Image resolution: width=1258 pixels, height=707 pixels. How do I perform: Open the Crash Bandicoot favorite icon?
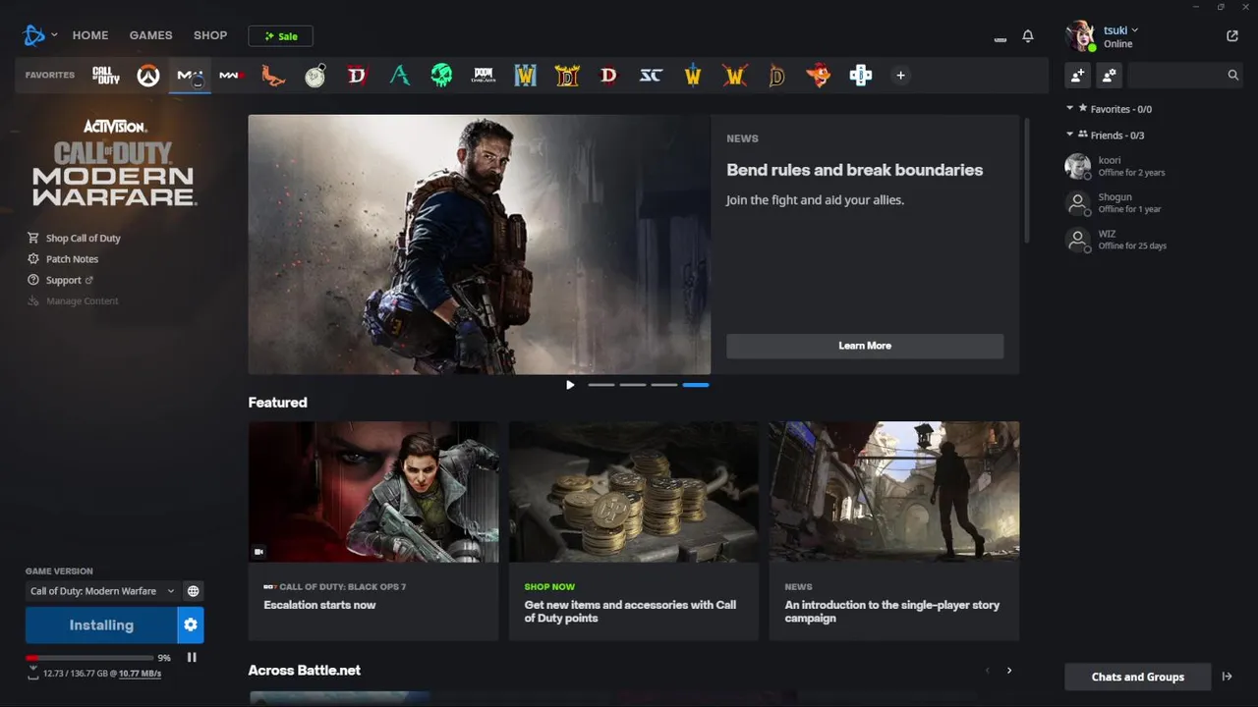coord(818,76)
